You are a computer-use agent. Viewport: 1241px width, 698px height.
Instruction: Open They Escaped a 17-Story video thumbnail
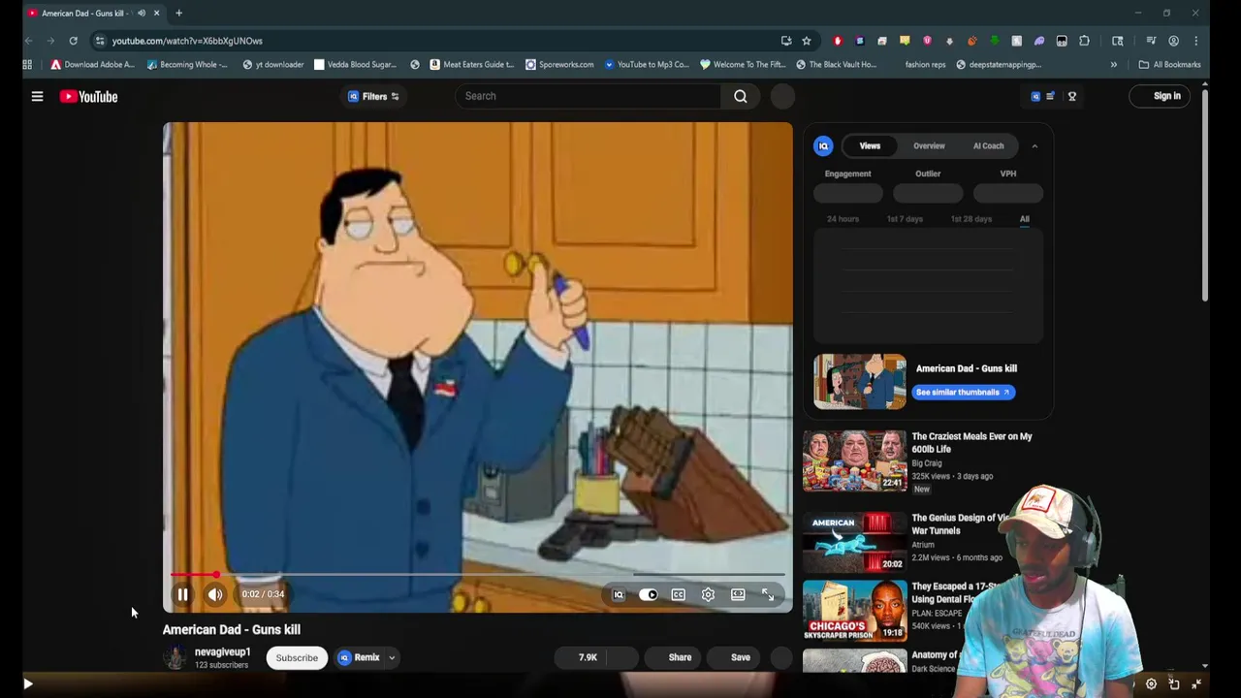854,611
